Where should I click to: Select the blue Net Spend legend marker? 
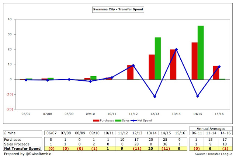tap(133, 121)
